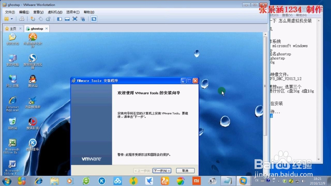Click the VM console vertical scrollbar
331x186 pixels.
(265, 86)
